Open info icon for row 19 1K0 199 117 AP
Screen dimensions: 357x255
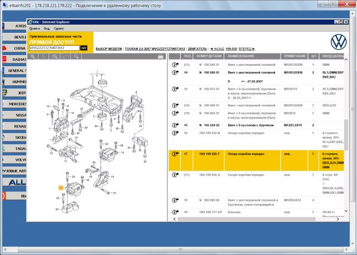pos(175,212)
